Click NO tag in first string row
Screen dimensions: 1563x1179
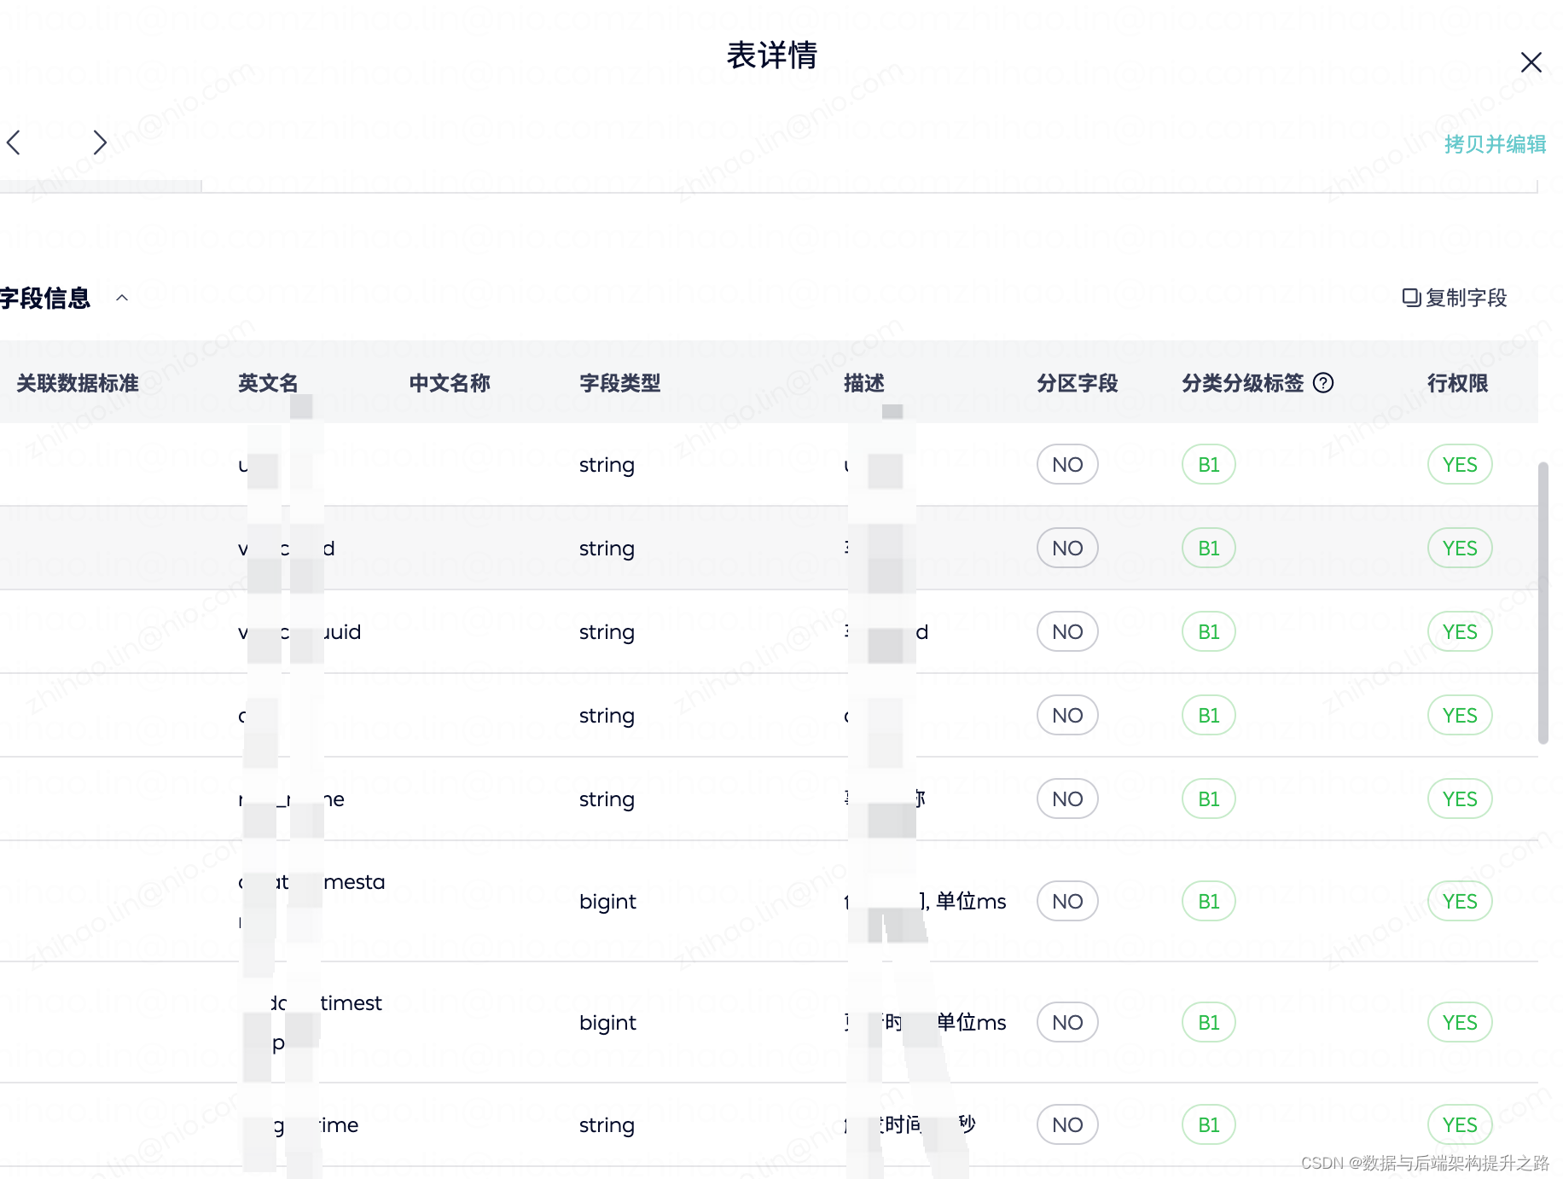tap(1067, 465)
